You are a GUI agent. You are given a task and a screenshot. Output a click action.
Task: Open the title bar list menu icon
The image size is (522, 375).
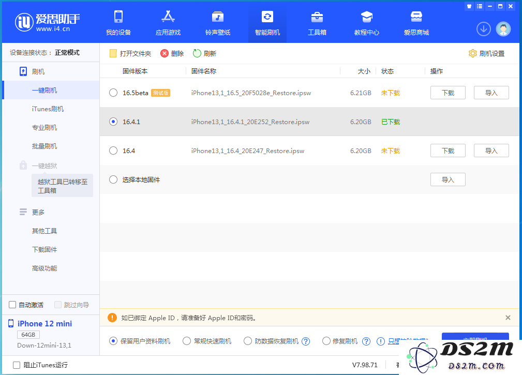coord(480,6)
